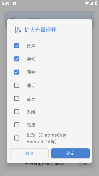Select the 扩大音量滑杆 dialog title

[40, 30]
